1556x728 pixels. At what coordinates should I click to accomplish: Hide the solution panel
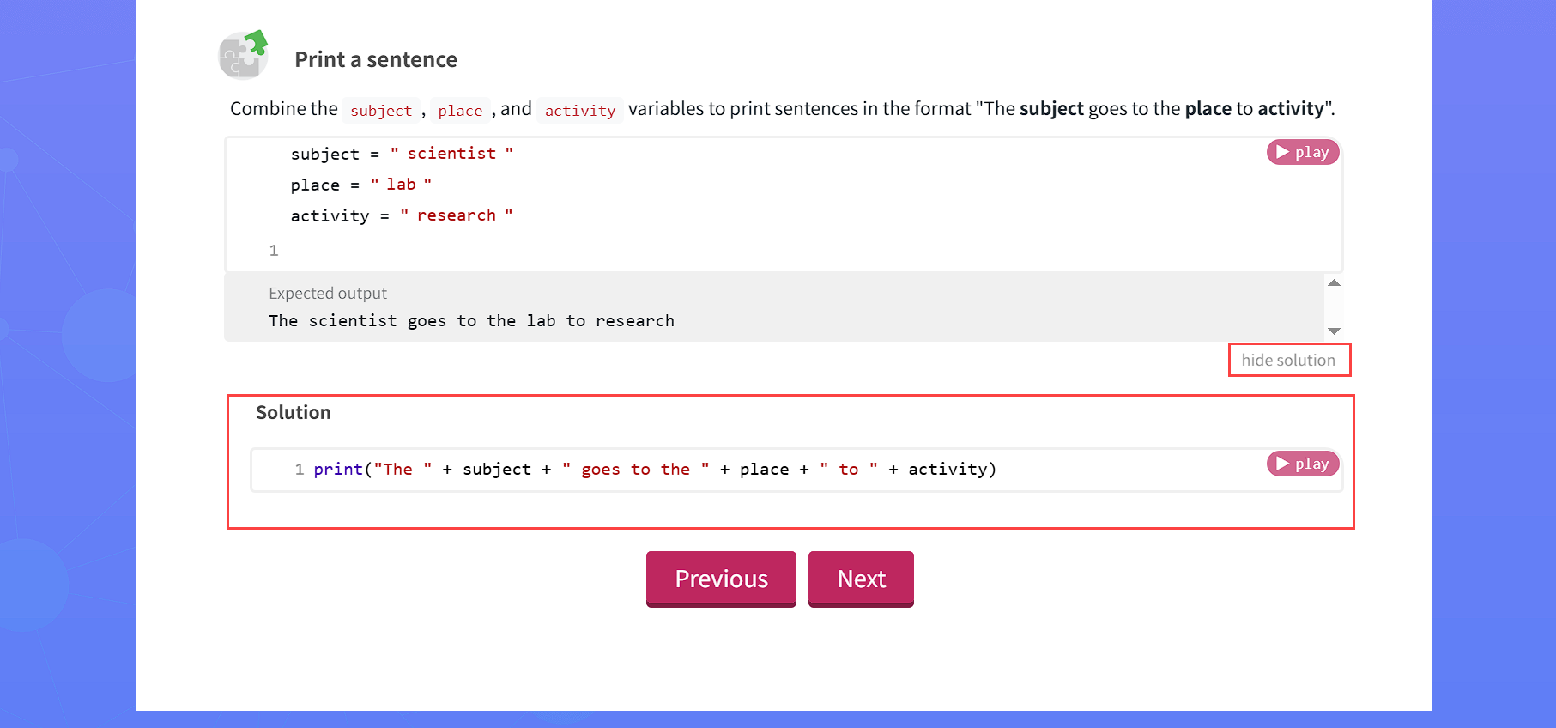[1289, 360]
